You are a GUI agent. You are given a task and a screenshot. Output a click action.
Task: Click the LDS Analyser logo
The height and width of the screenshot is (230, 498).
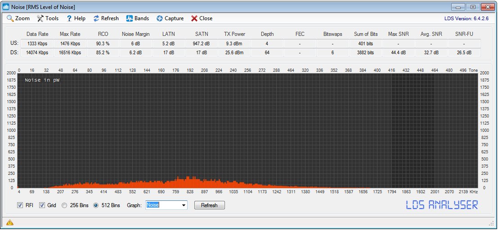tap(442, 205)
